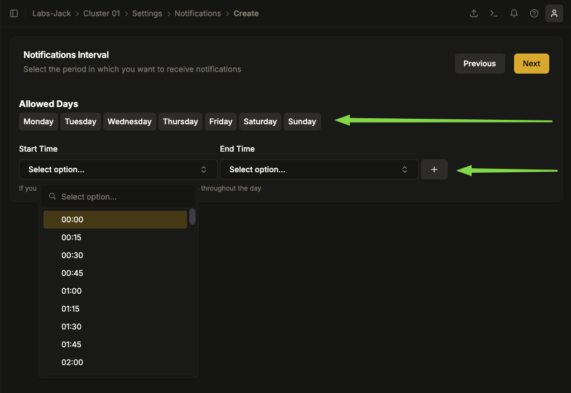The width and height of the screenshot is (571, 393).
Task: Click the Create breadcrumb item
Action: (246, 13)
